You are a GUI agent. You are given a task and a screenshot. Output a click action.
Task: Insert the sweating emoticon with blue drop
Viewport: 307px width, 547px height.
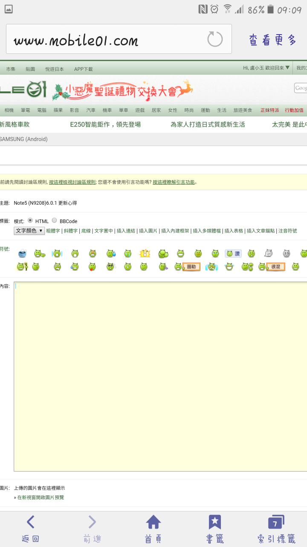pyautogui.click(x=111, y=253)
